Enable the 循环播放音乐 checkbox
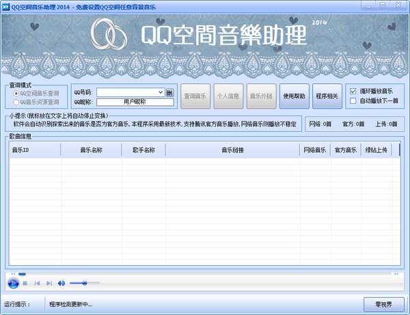The image size is (410, 315). point(353,91)
